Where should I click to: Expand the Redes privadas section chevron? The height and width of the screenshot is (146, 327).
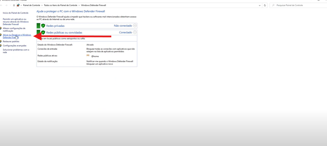[135, 26]
